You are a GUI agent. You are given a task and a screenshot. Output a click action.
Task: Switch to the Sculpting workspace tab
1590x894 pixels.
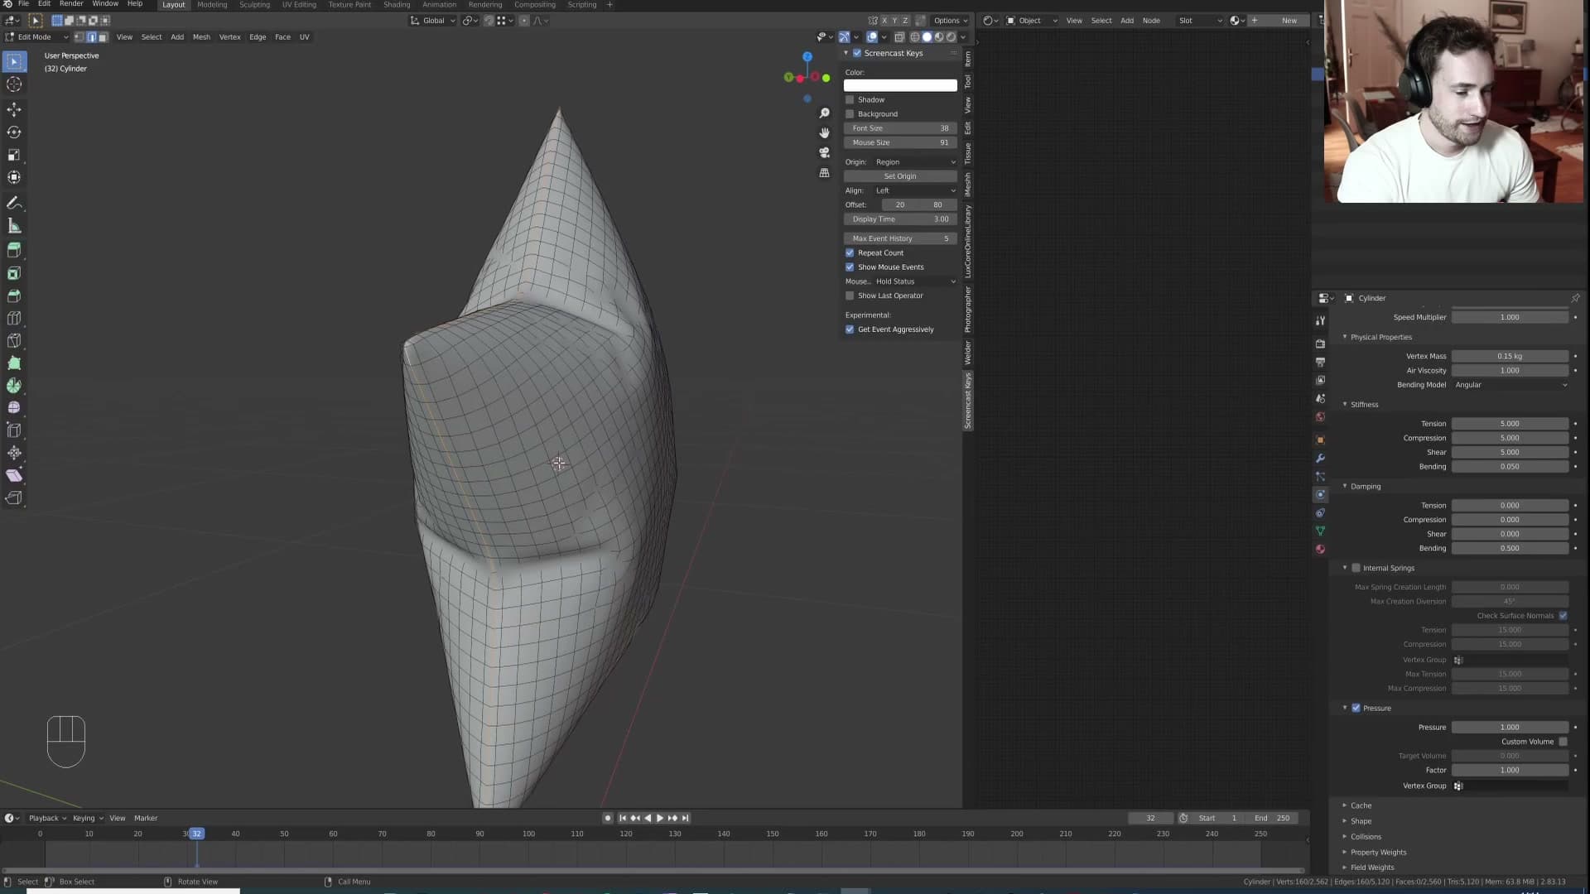[x=254, y=5]
